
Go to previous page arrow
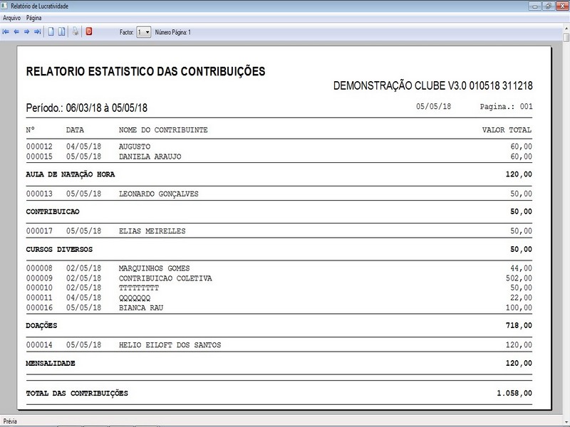click(x=16, y=32)
